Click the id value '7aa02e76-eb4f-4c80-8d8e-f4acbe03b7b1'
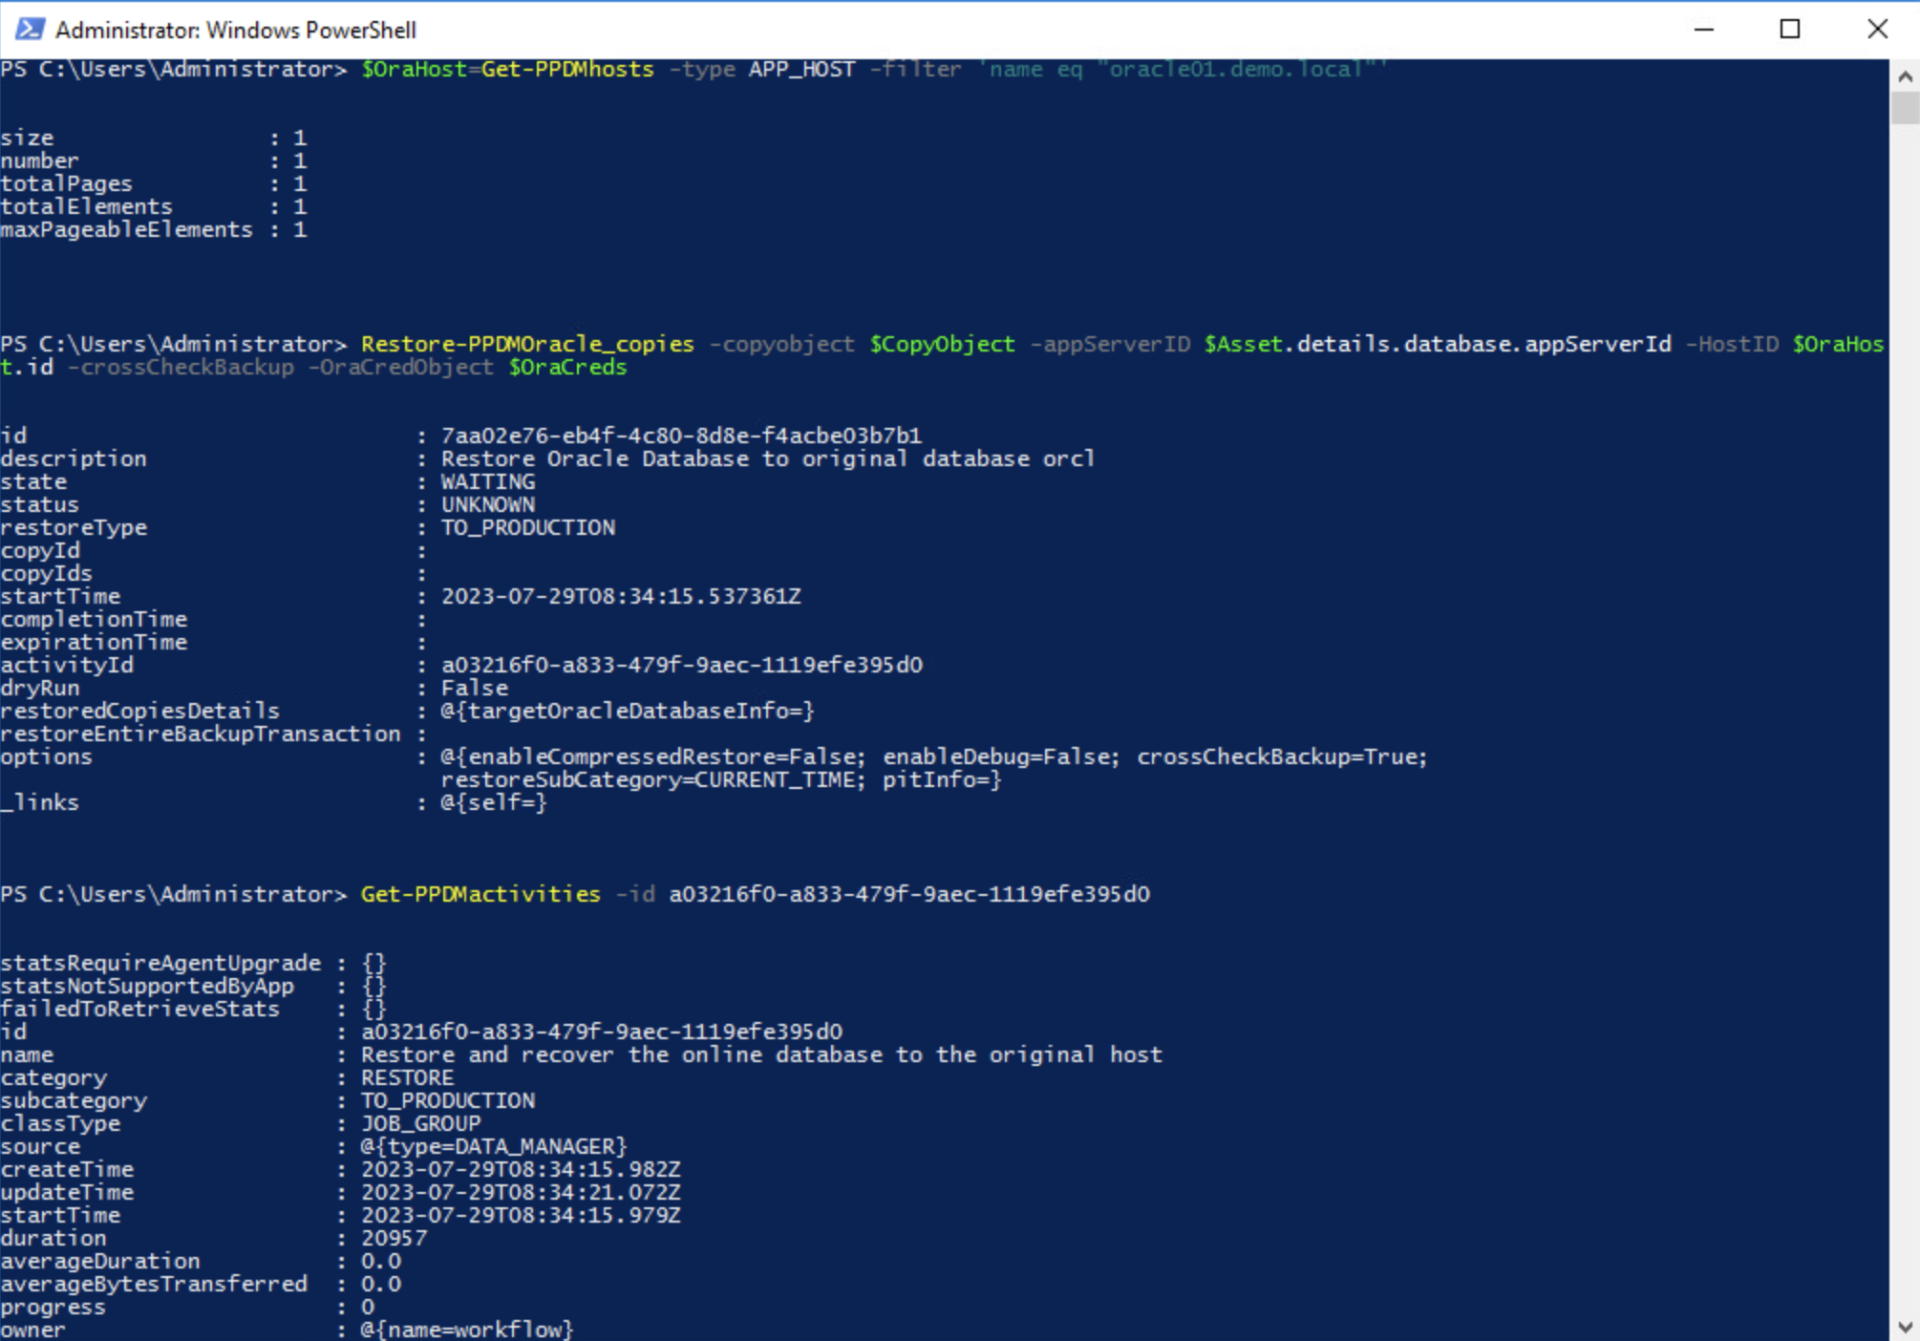Screen dimensions: 1920x1341 pos(681,436)
